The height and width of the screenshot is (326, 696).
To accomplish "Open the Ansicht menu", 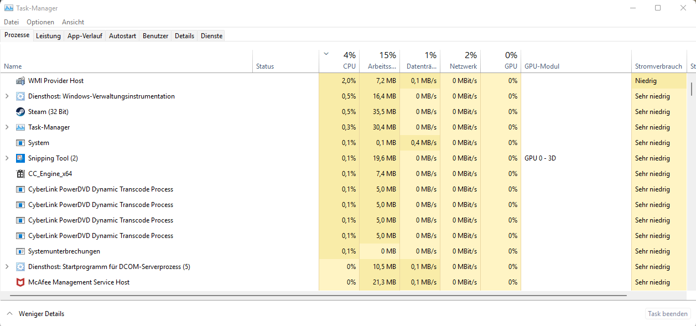I will point(73,22).
